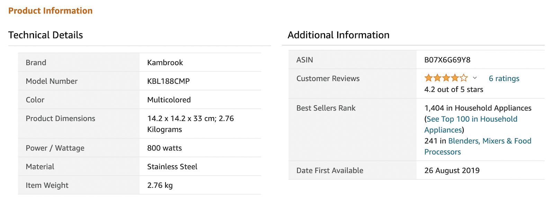Click the date 26 August 2019
This screenshot has width=554, height=212.
452,171
